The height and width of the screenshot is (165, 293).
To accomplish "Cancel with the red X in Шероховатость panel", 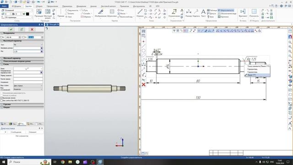I will tap(32, 29).
